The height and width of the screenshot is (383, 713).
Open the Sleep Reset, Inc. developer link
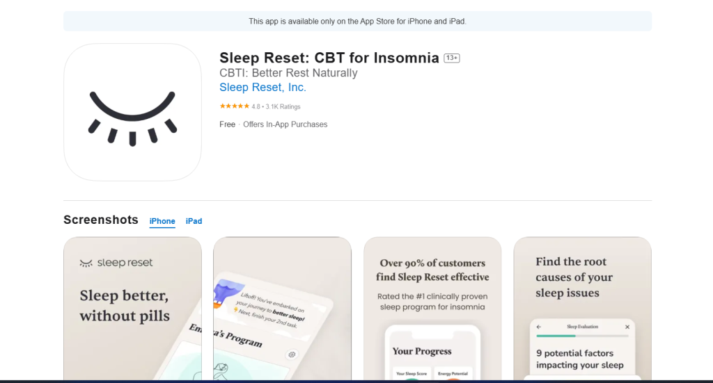coord(263,88)
